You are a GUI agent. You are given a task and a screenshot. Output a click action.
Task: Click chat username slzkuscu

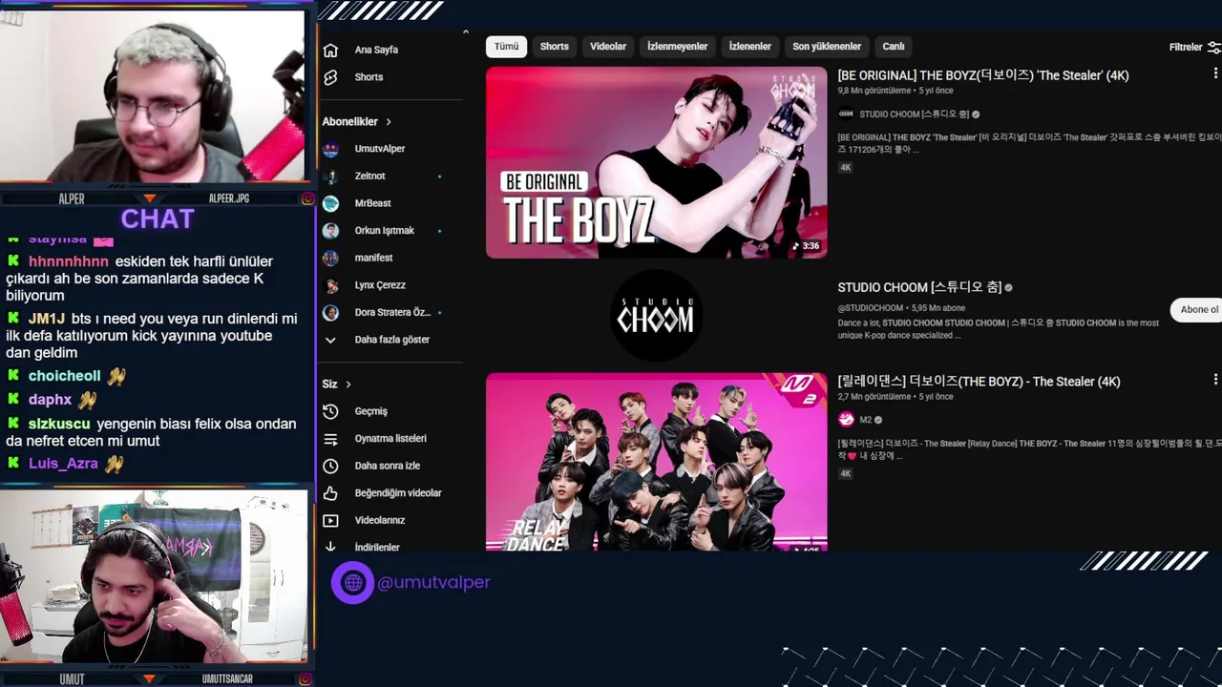click(59, 424)
